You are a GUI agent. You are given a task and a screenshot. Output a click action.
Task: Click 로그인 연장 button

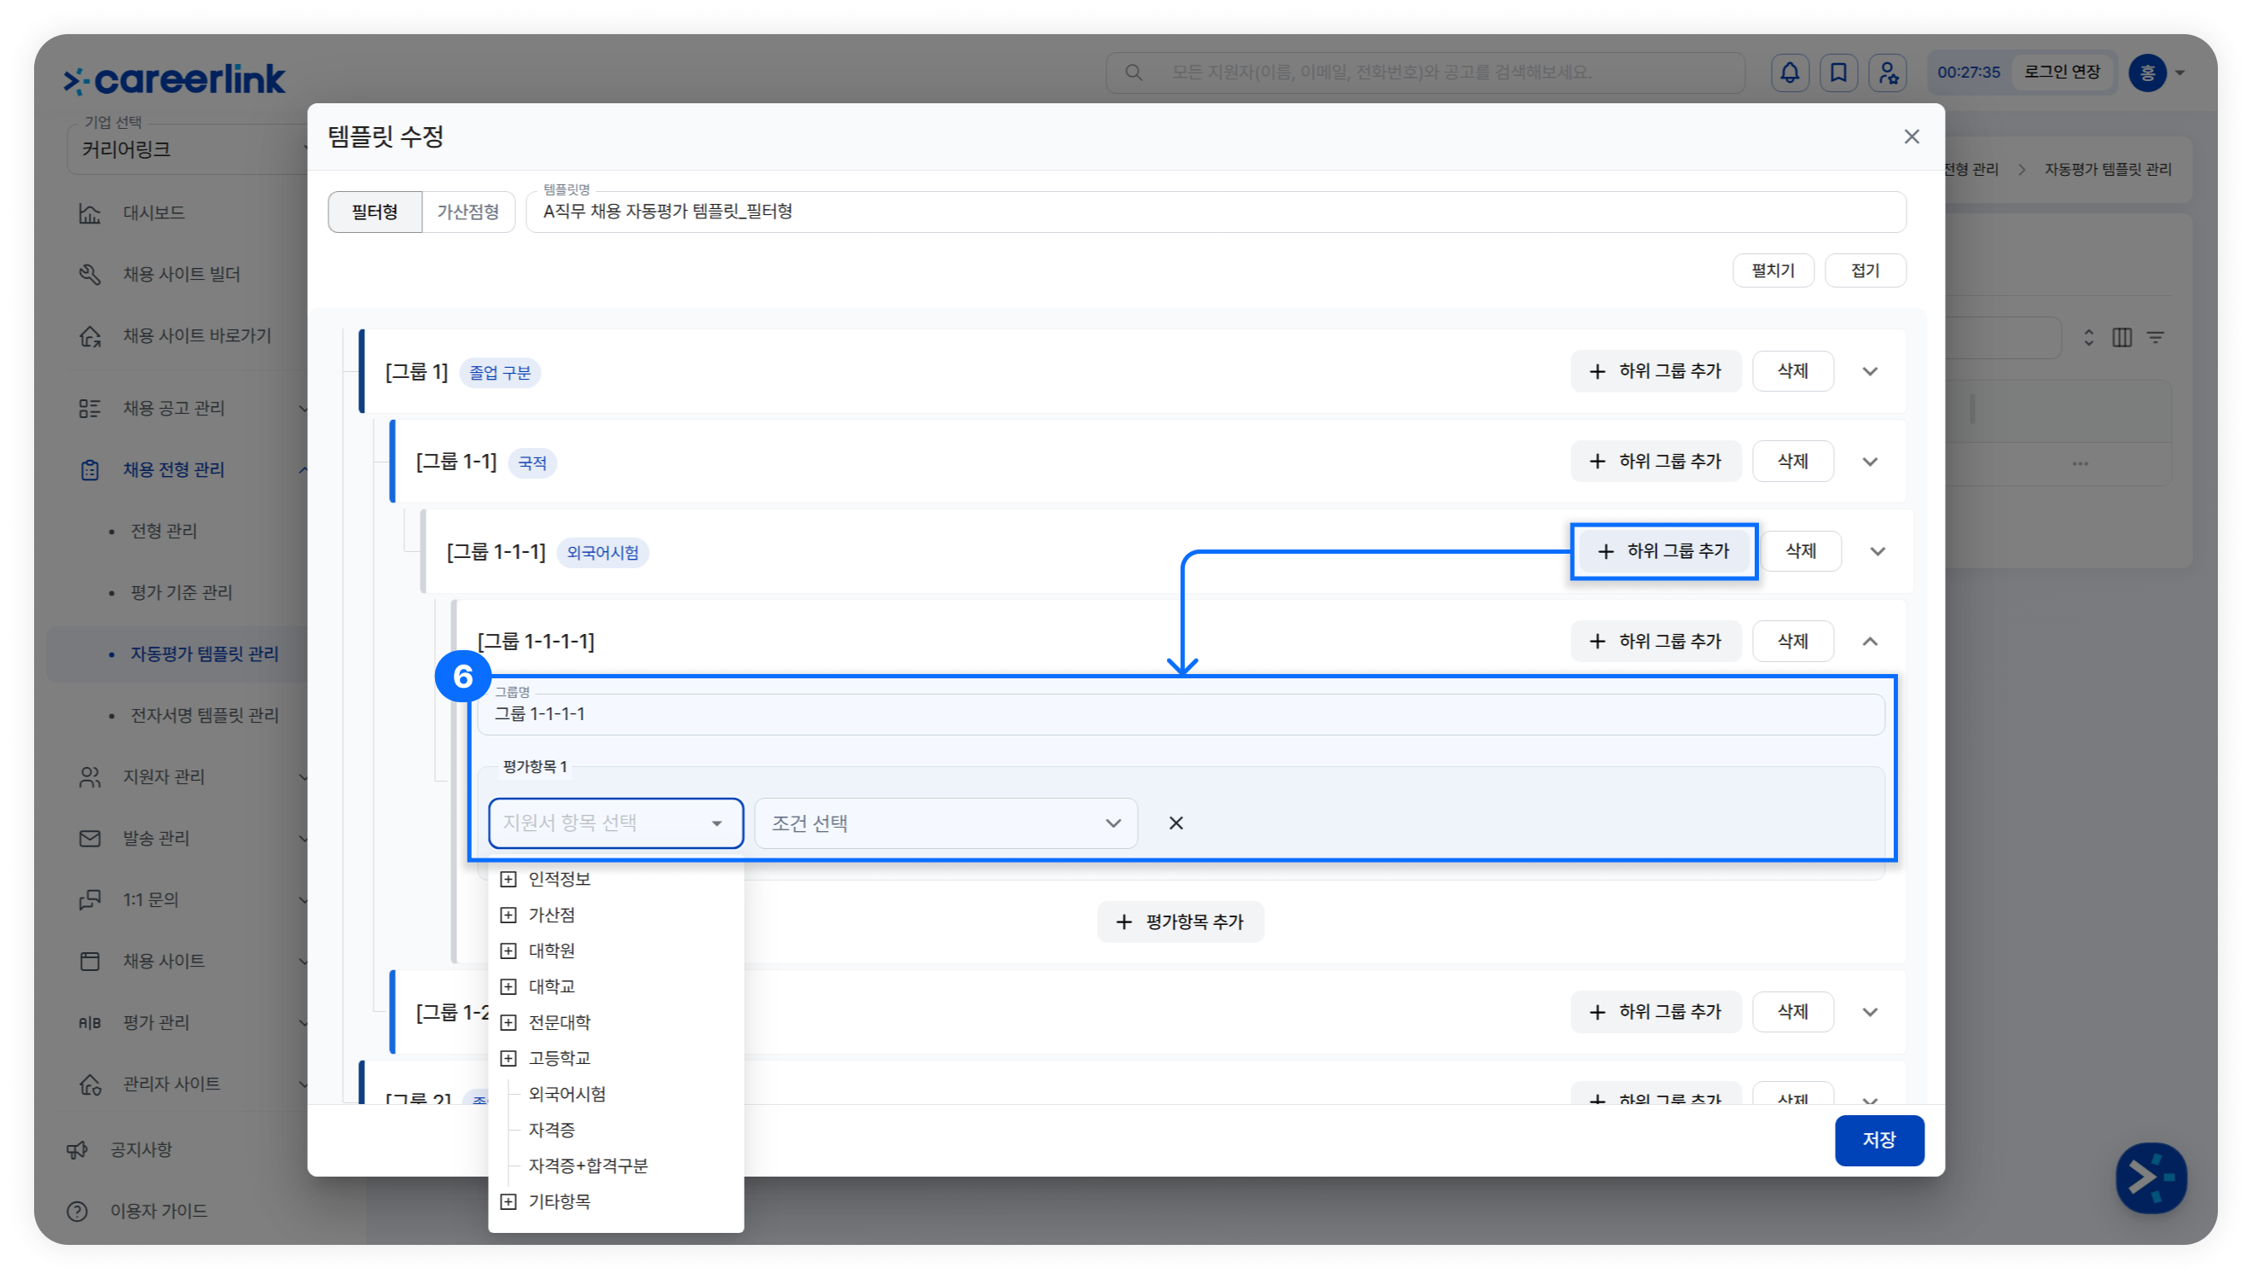point(2062,72)
